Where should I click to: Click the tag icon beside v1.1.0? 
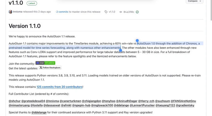point(106,12)
